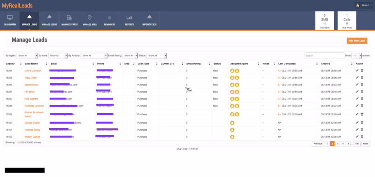Screen dimensions: 375x177
Task: Sort table by Lead ID column
Action: (14, 64)
